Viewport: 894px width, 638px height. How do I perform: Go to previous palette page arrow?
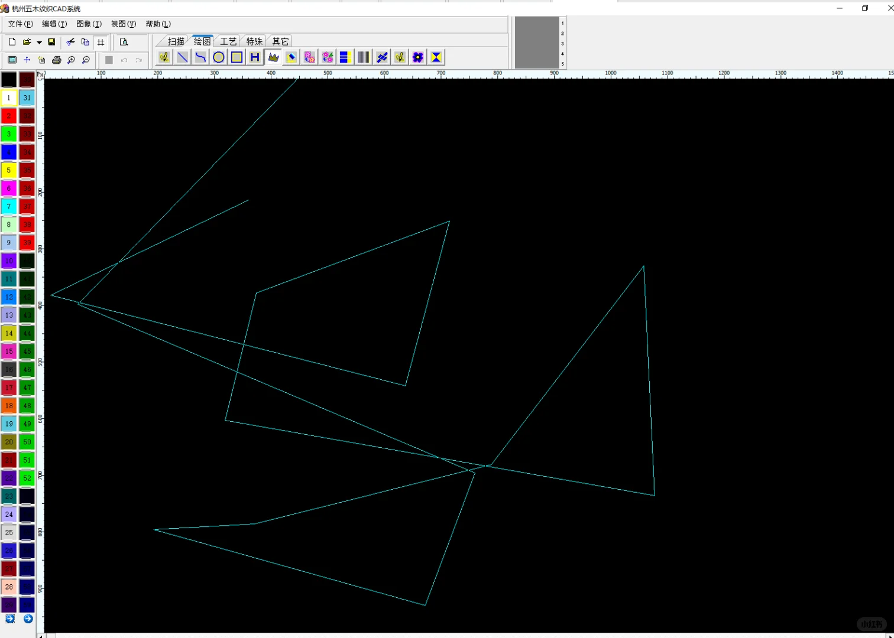[x=10, y=619]
